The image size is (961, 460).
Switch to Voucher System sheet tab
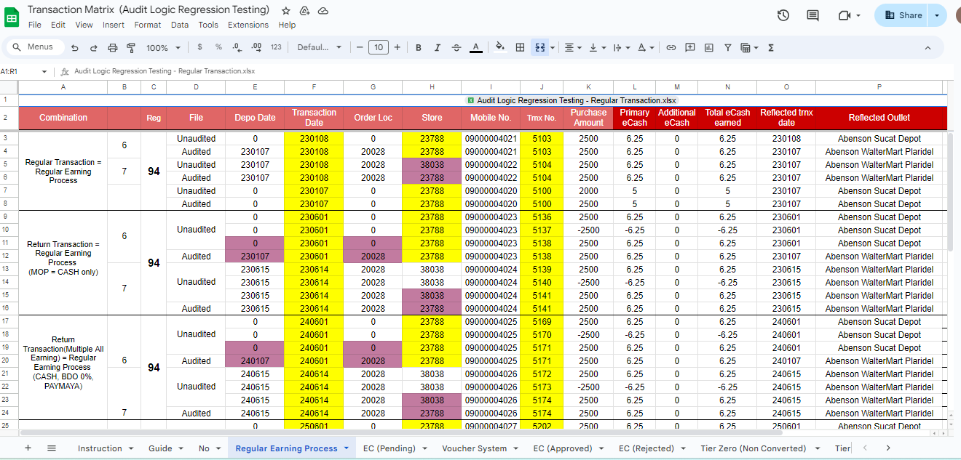click(x=474, y=448)
